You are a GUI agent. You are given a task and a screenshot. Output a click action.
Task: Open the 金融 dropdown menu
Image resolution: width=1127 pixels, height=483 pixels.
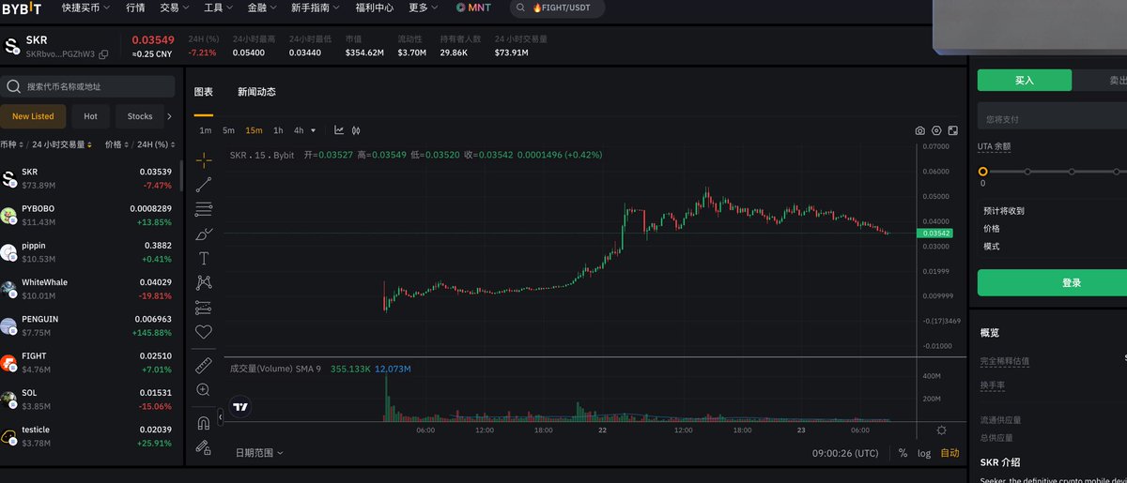click(x=262, y=8)
